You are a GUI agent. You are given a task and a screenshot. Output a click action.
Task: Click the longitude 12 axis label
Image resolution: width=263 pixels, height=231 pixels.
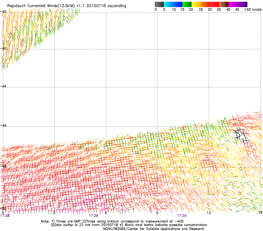pos(209,213)
